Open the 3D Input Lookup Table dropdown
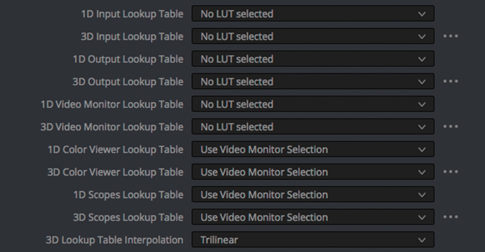This screenshot has height=252, width=485. [x=313, y=36]
